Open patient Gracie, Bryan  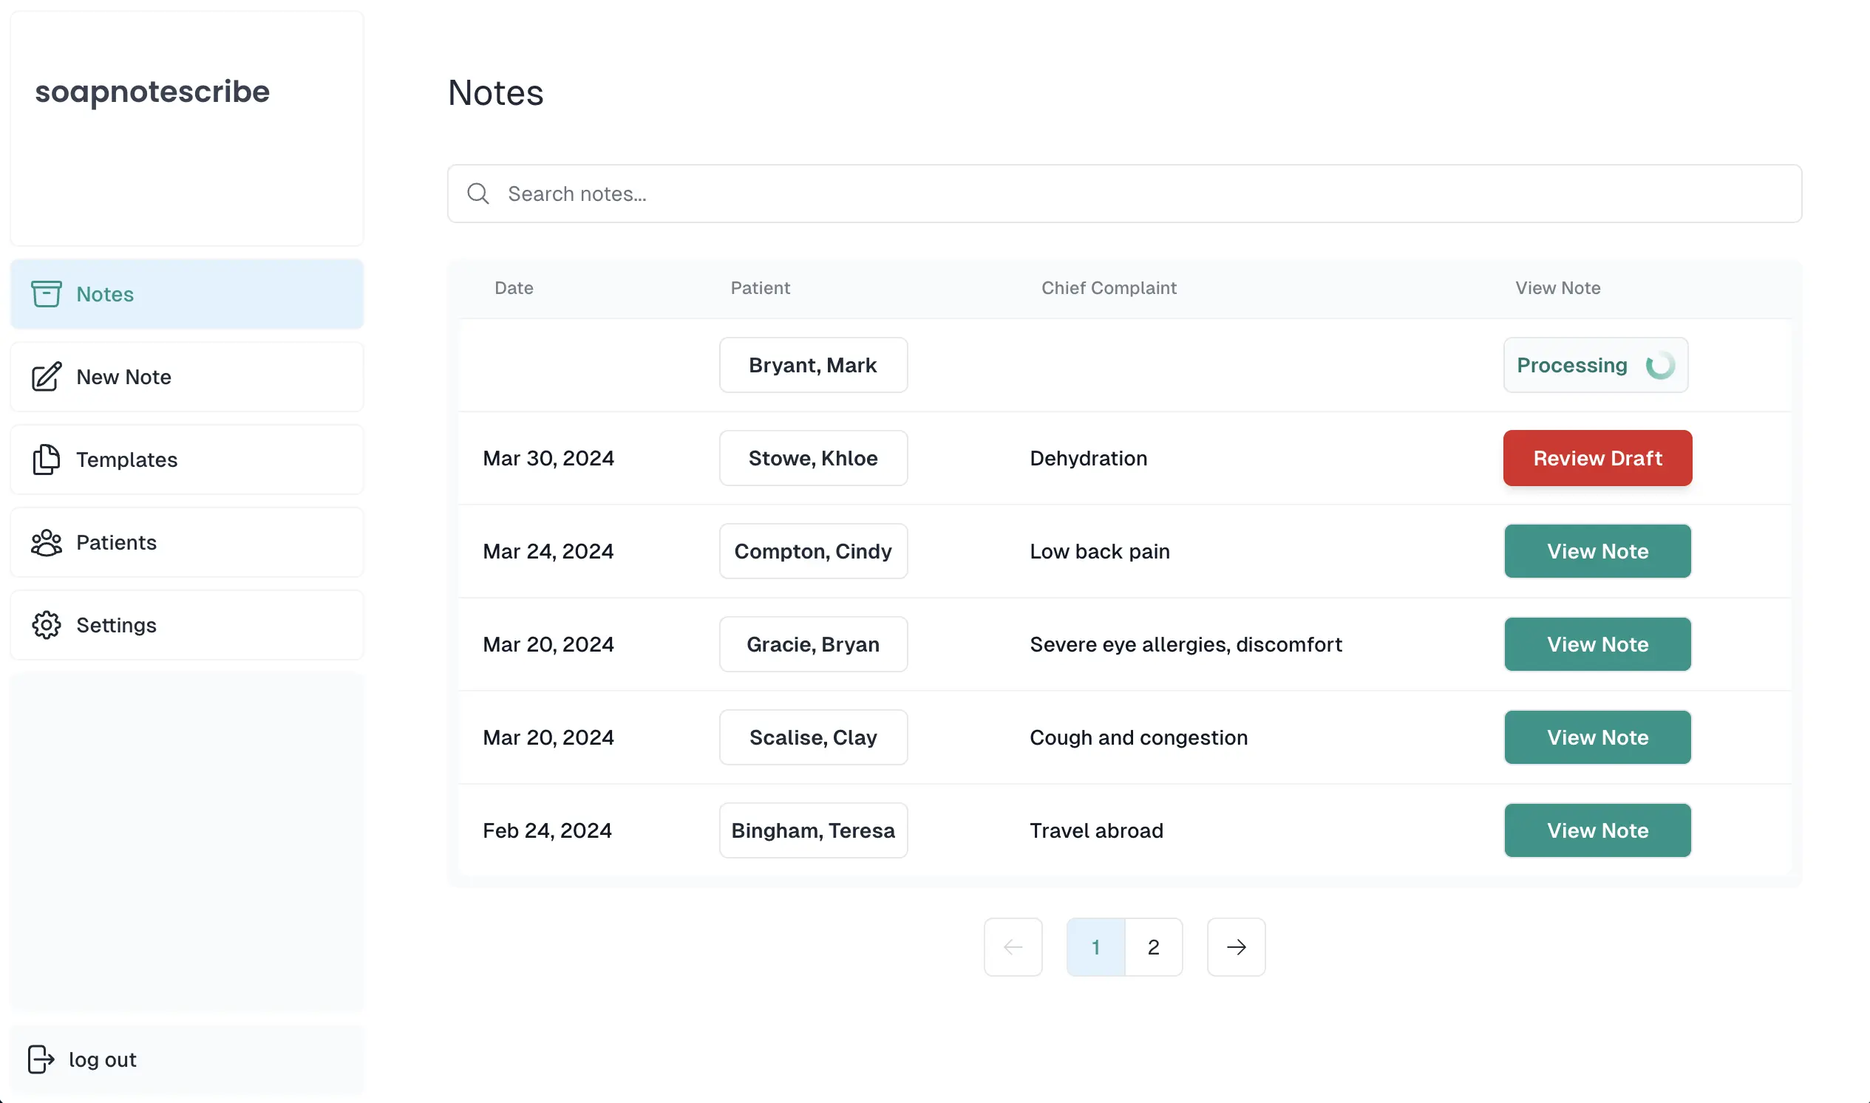(813, 643)
